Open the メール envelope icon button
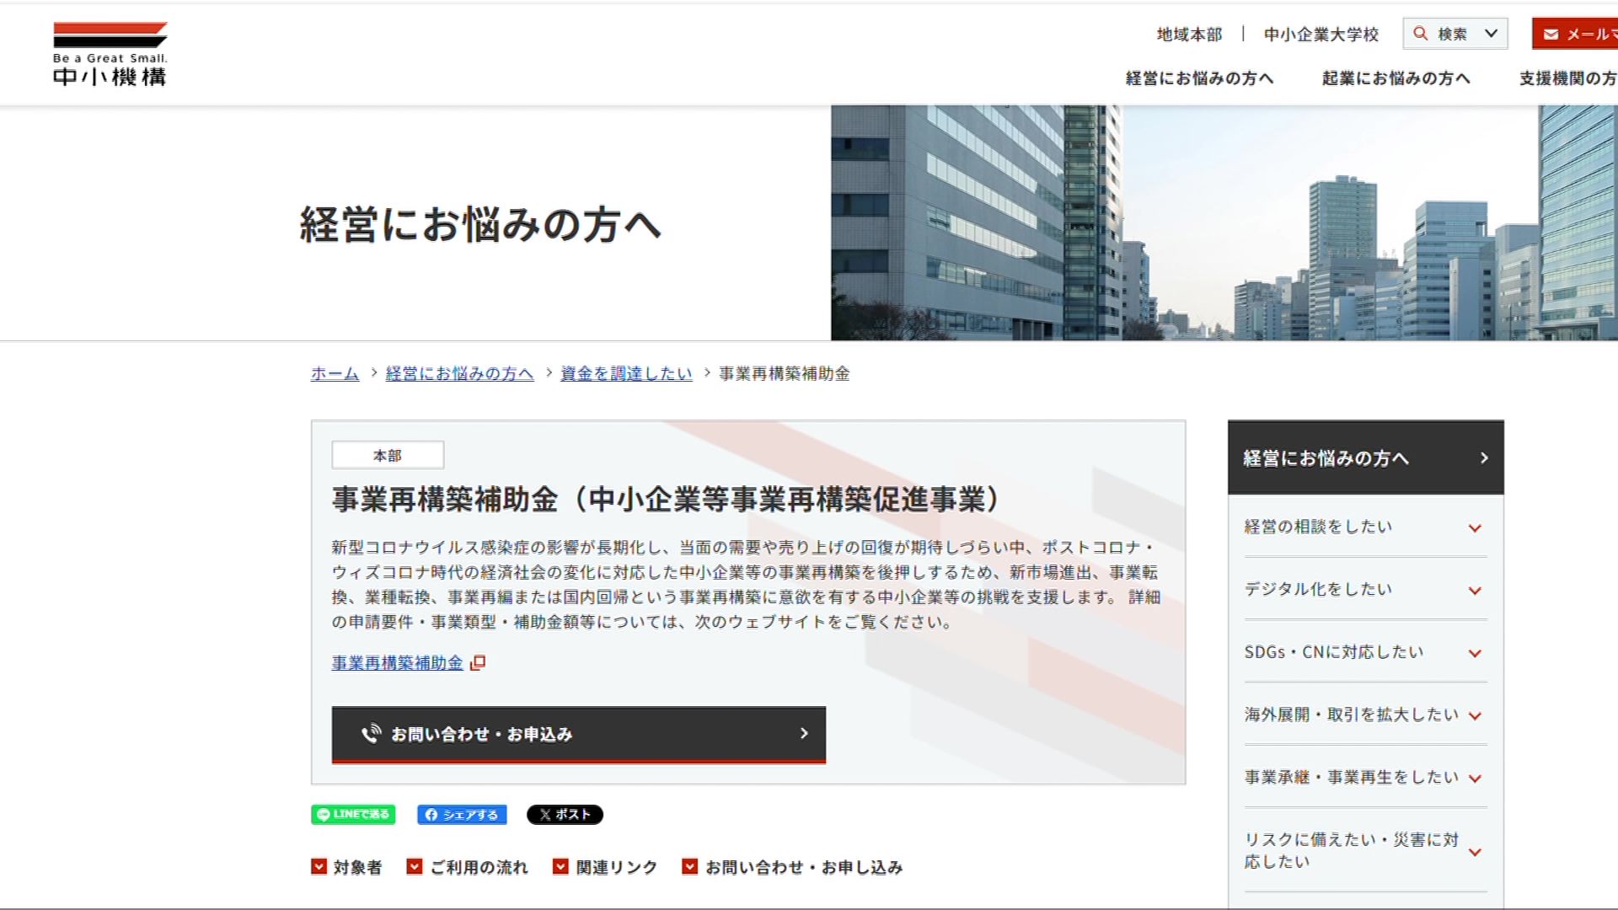This screenshot has width=1618, height=910. point(1551,33)
